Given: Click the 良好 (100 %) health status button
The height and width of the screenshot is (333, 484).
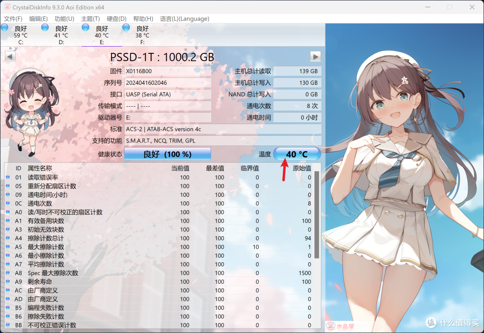Looking at the screenshot, I should [x=168, y=154].
